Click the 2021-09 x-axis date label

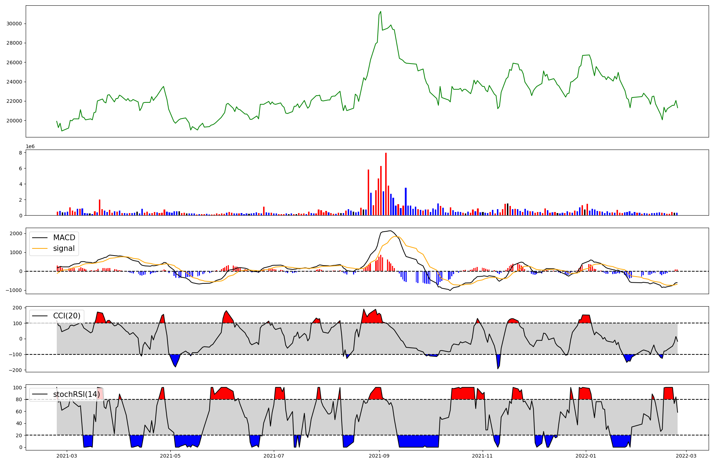click(x=379, y=456)
